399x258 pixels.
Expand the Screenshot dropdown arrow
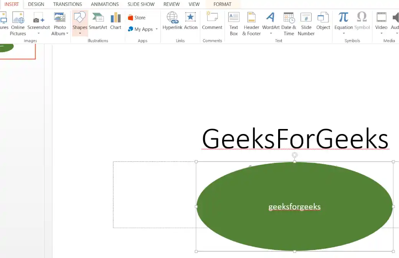coord(39,33)
